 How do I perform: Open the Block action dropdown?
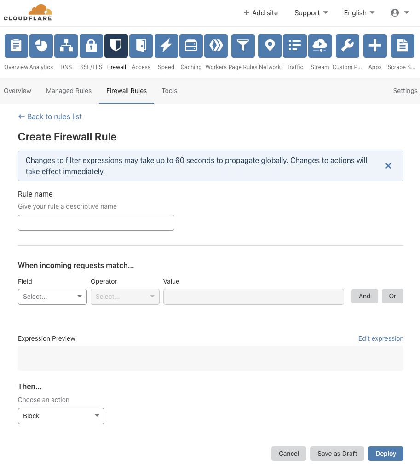61,416
